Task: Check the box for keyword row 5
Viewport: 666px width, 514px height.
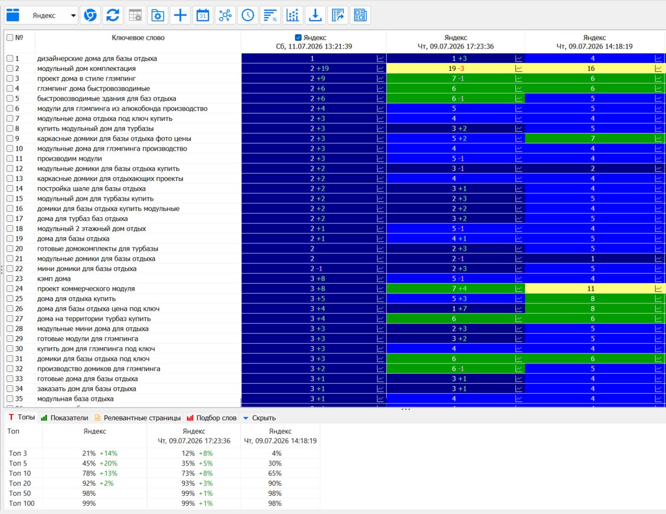Action: (x=10, y=99)
